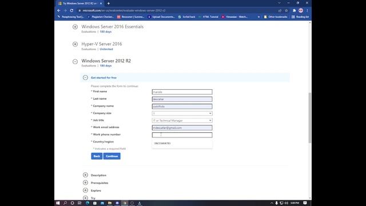Open the tab search chevron in title bar
This screenshot has width=366, height=206.
(x=280, y=3)
